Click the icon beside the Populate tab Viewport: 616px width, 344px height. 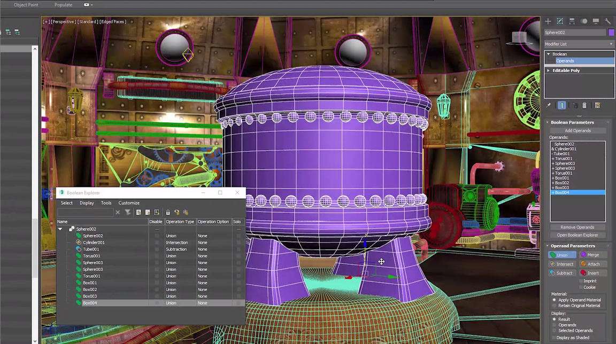click(x=87, y=5)
